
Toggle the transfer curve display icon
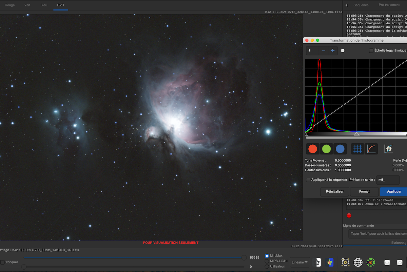point(371,149)
